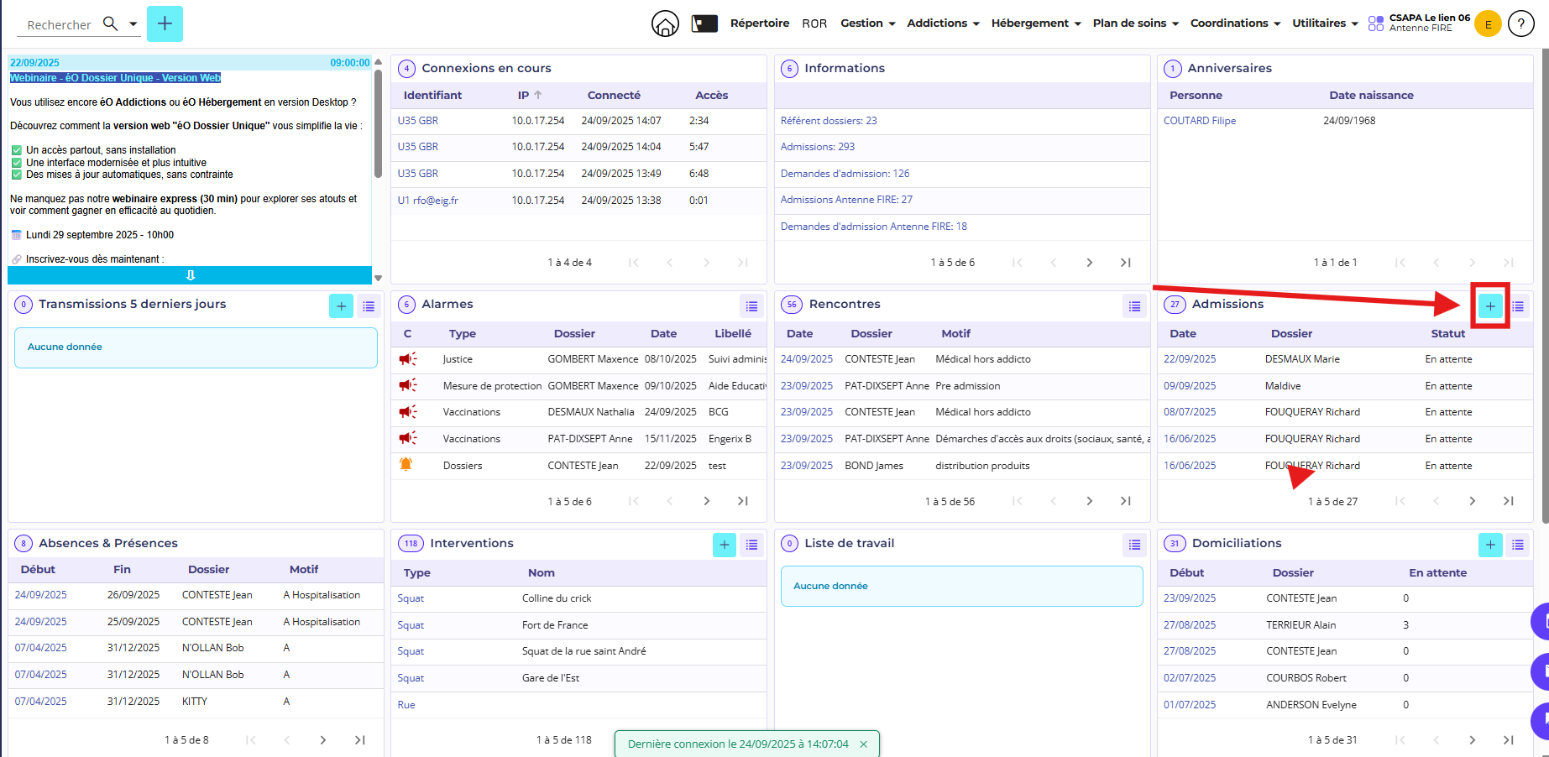Open the Demandes d'admission: 126 link
The image size is (1549, 757).
(845, 174)
